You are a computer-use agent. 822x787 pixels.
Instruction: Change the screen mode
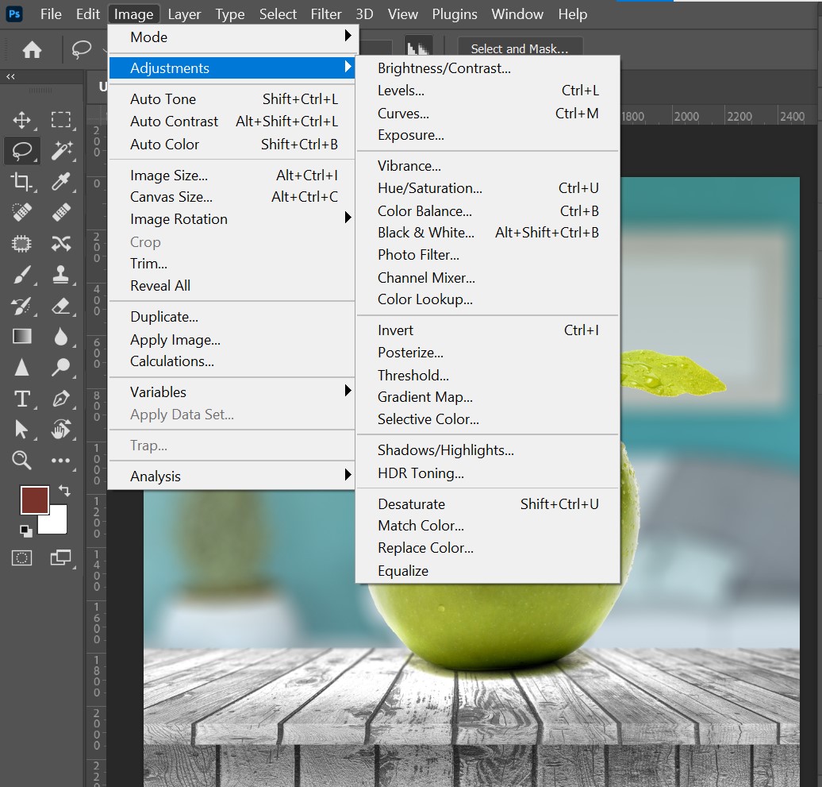[x=61, y=557]
